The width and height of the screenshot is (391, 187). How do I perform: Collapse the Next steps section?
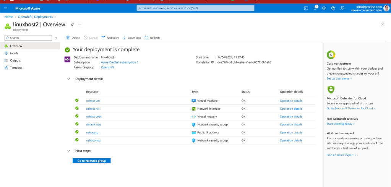[x=68, y=151]
